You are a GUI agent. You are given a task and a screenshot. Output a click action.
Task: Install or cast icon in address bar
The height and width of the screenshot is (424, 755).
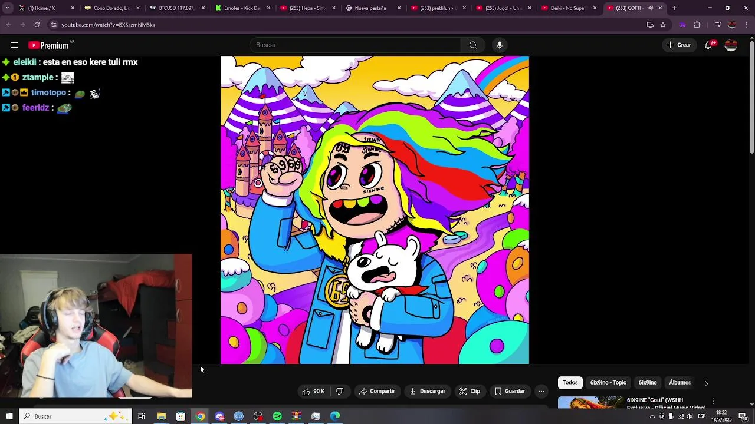point(650,25)
